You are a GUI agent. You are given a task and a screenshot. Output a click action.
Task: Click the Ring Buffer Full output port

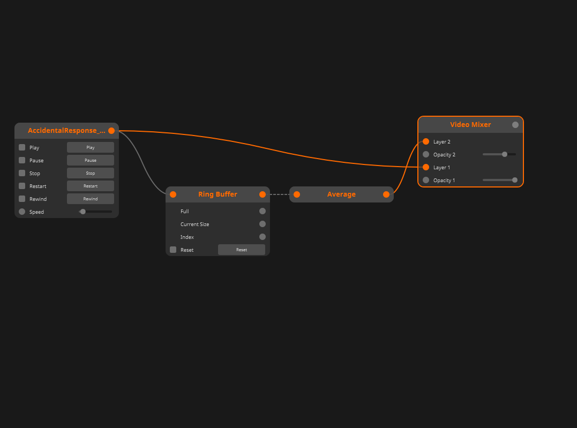pyautogui.click(x=263, y=211)
